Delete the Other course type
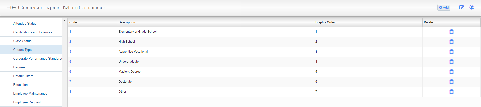The image size is (481, 107). [x=451, y=92]
